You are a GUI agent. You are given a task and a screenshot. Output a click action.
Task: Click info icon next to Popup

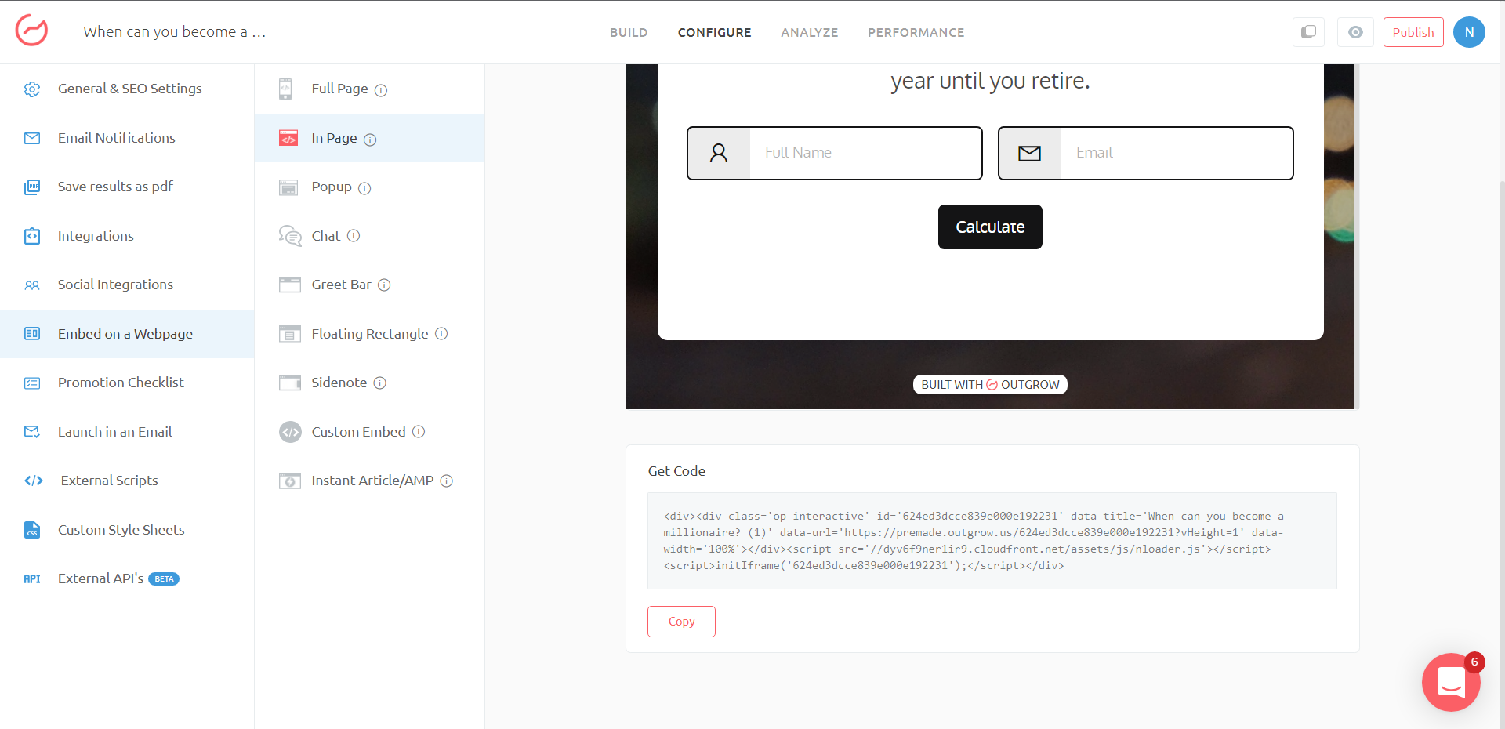(x=364, y=188)
